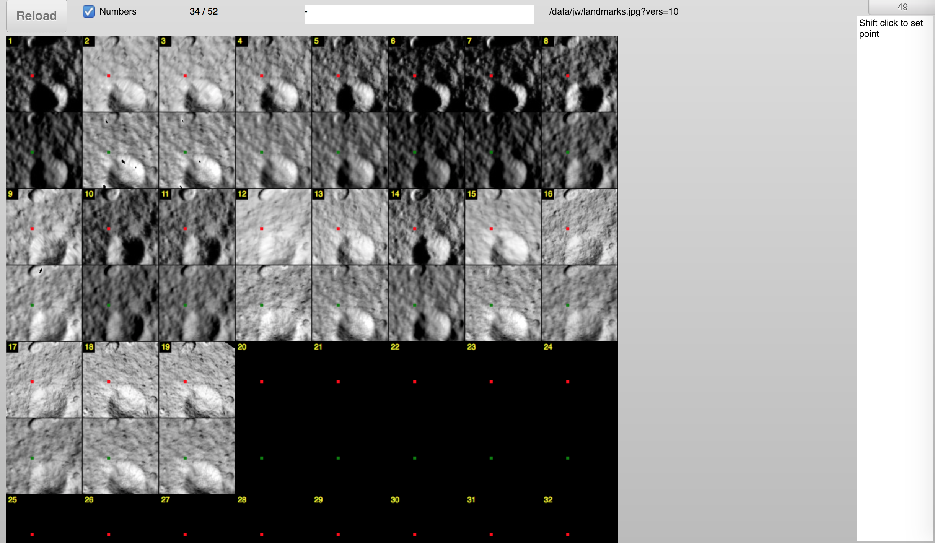Select landmark image numbered 8
This screenshot has width=935, height=543.
[580, 74]
